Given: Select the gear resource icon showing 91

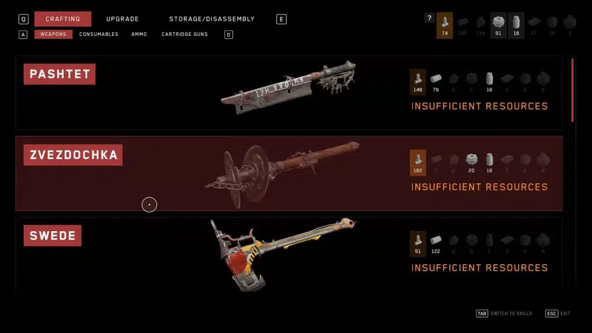Looking at the screenshot, I should pyautogui.click(x=498, y=25).
